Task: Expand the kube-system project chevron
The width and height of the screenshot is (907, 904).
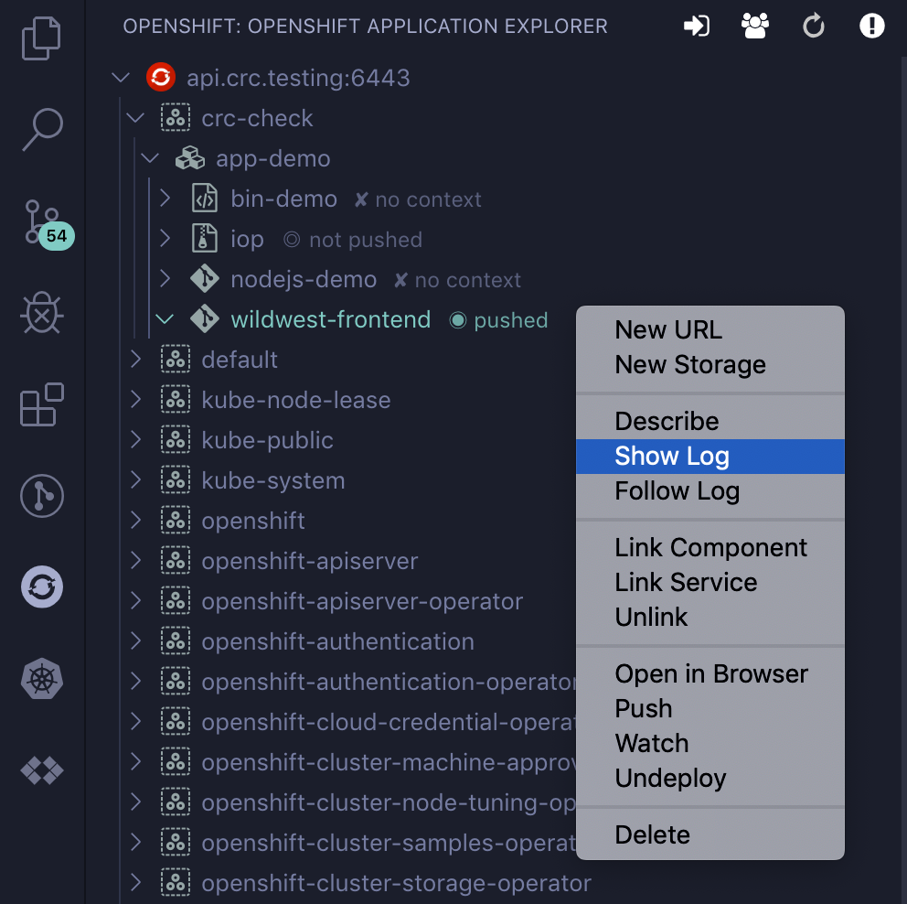Action: click(135, 479)
